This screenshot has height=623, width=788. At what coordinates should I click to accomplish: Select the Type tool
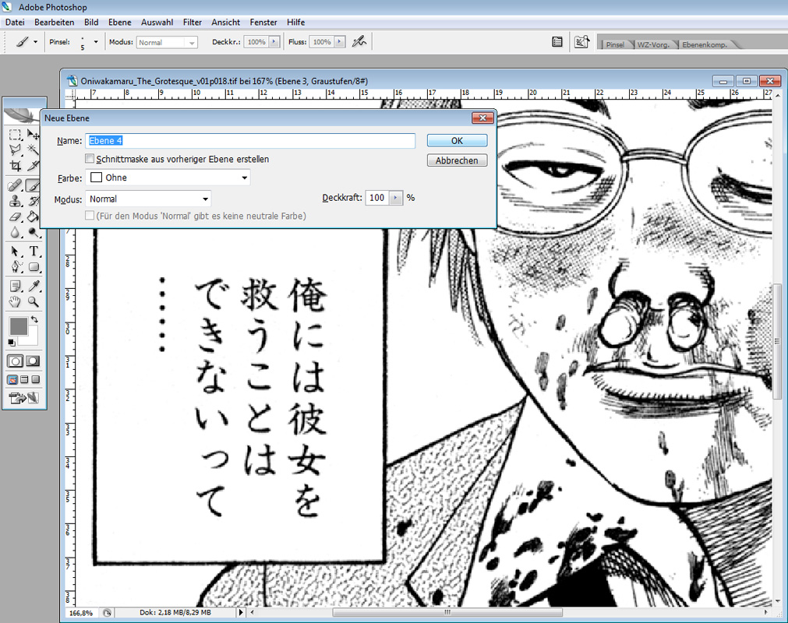[x=34, y=251]
